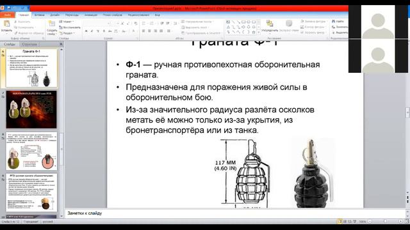410x230 pixels.
Task: Open the Файл (File) tab
Action: [7, 15]
